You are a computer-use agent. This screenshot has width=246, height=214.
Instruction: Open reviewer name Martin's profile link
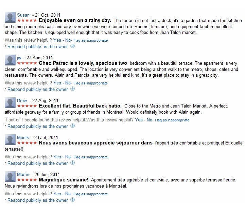coord(23,174)
